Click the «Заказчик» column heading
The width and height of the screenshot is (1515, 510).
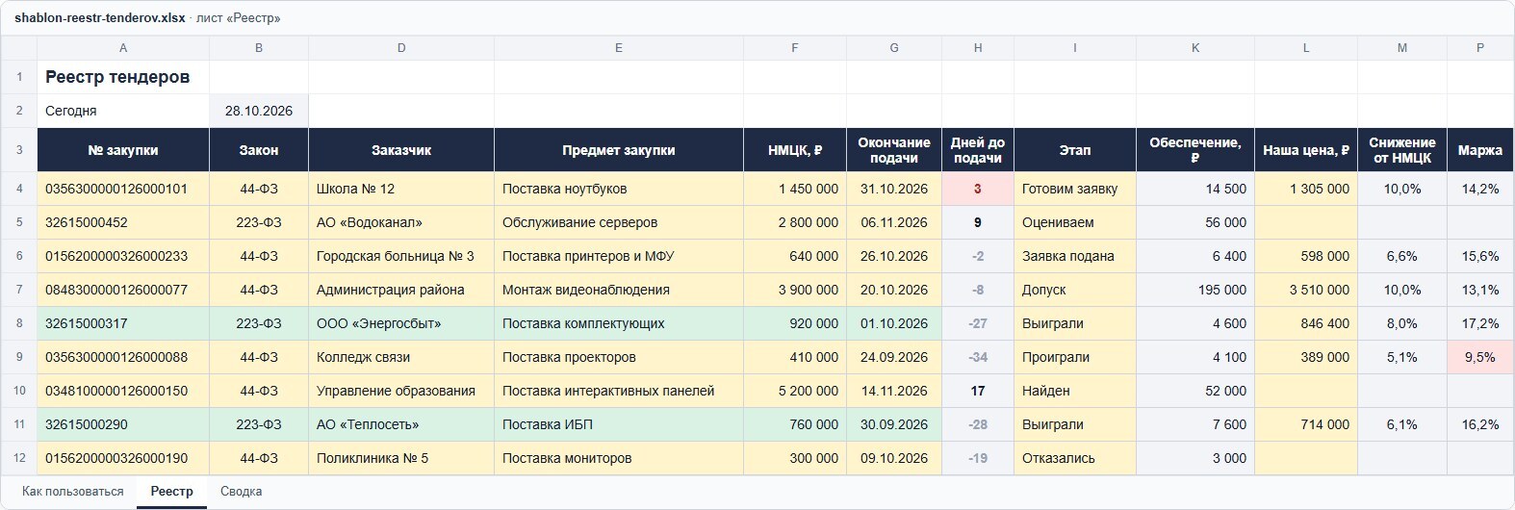click(401, 150)
